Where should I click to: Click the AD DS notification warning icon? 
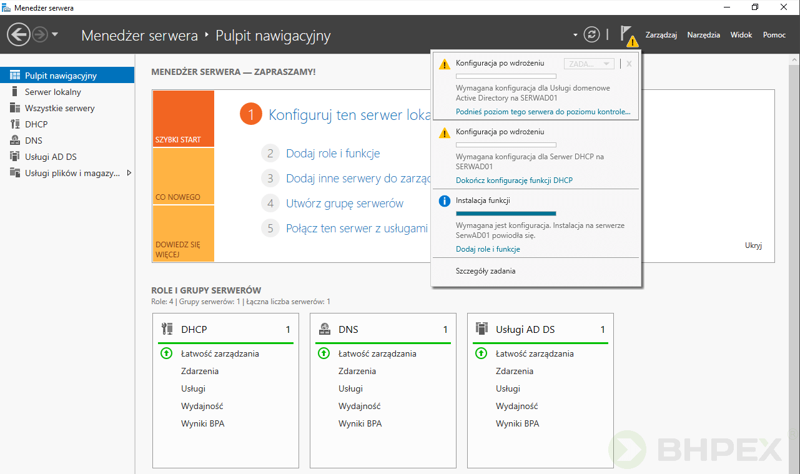444,64
